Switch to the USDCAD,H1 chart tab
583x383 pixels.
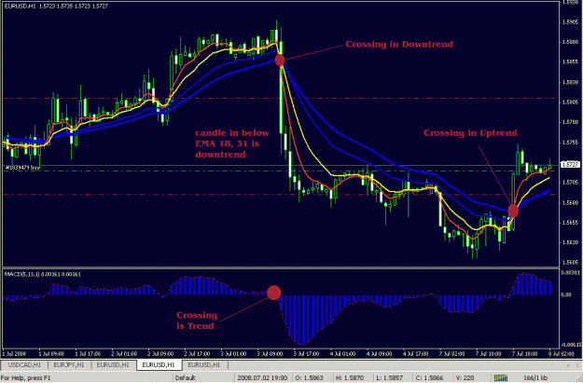click(24, 365)
